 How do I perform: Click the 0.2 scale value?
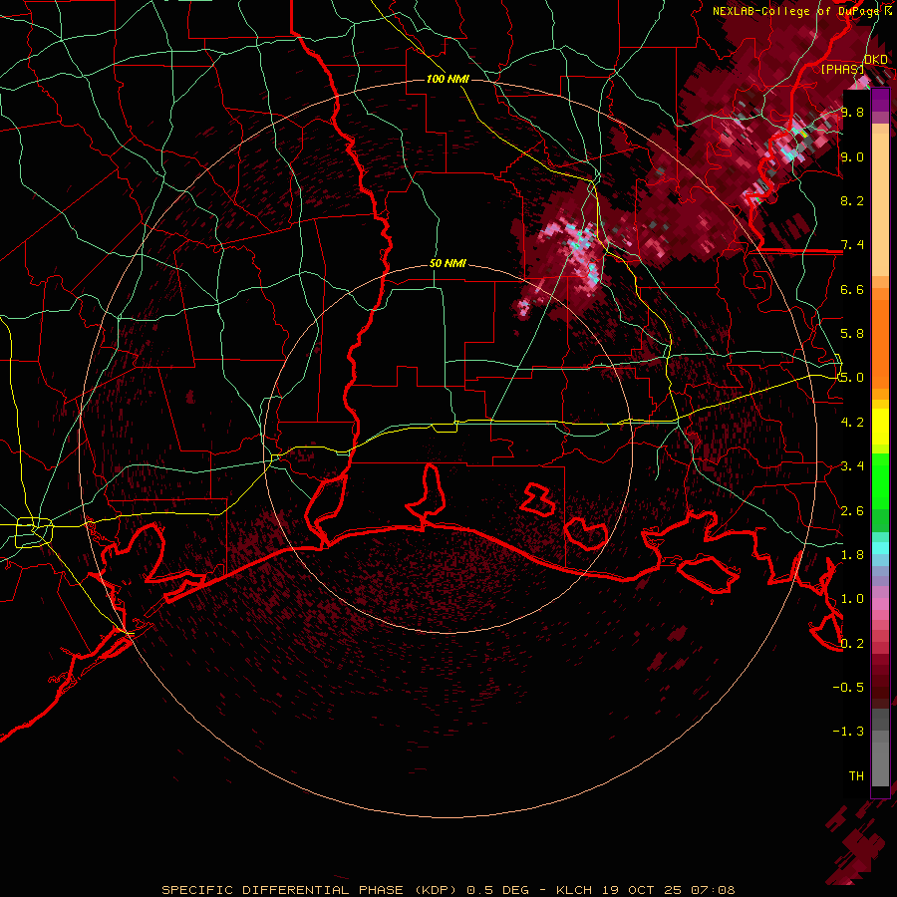(x=852, y=644)
